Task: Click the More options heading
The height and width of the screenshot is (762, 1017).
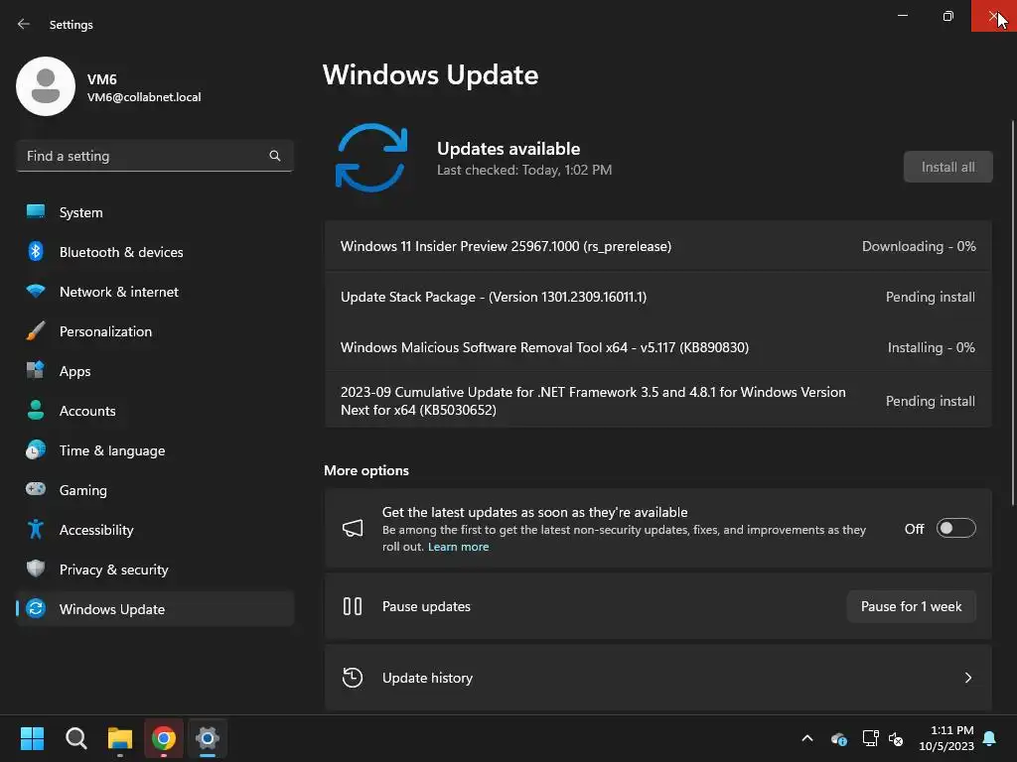Action: pyautogui.click(x=366, y=470)
